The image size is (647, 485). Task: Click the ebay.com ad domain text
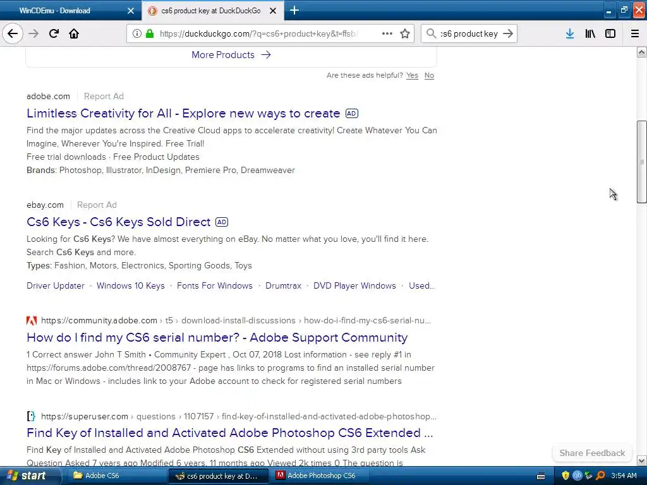tap(45, 205)
